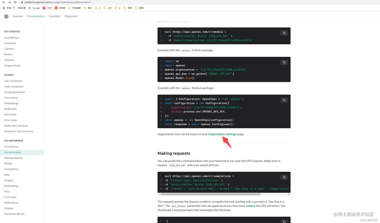This screenshot has width=380, height=223.
Task: Open Completions in API Reference
Action: pos(11,169)
